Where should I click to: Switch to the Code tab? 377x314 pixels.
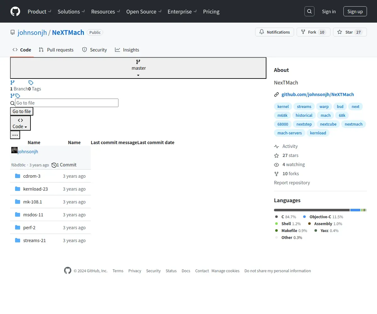tap(22, 50)
